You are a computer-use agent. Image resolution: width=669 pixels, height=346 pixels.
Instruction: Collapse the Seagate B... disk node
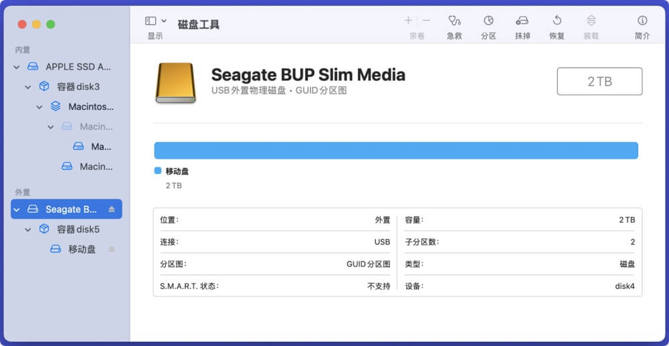point(17,209)
